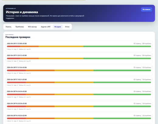
Task: Click the timestamp 2026-04-28T17:31:56+03:00
Action: pos(17,67)
